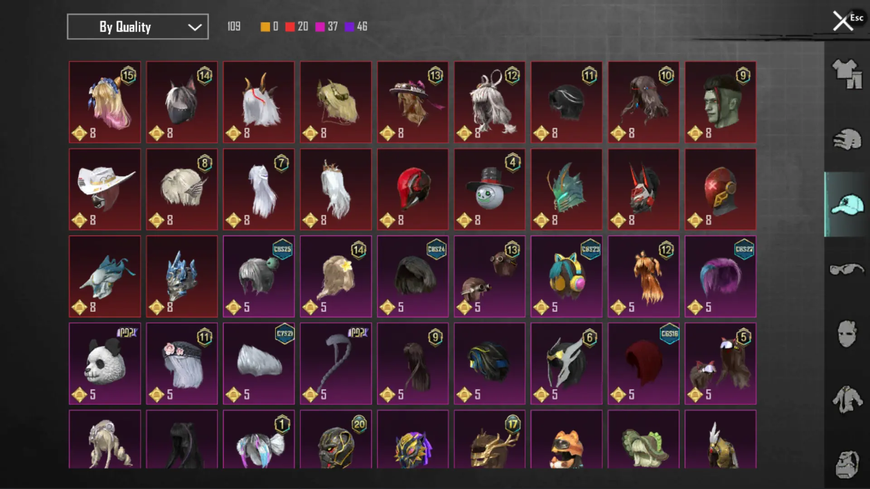Open the sunglasses eyewear category
Viewport: 870px width, 489px height.
tap(846, 269)
